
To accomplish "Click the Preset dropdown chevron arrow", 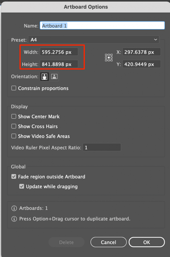I will pos(155,40).
